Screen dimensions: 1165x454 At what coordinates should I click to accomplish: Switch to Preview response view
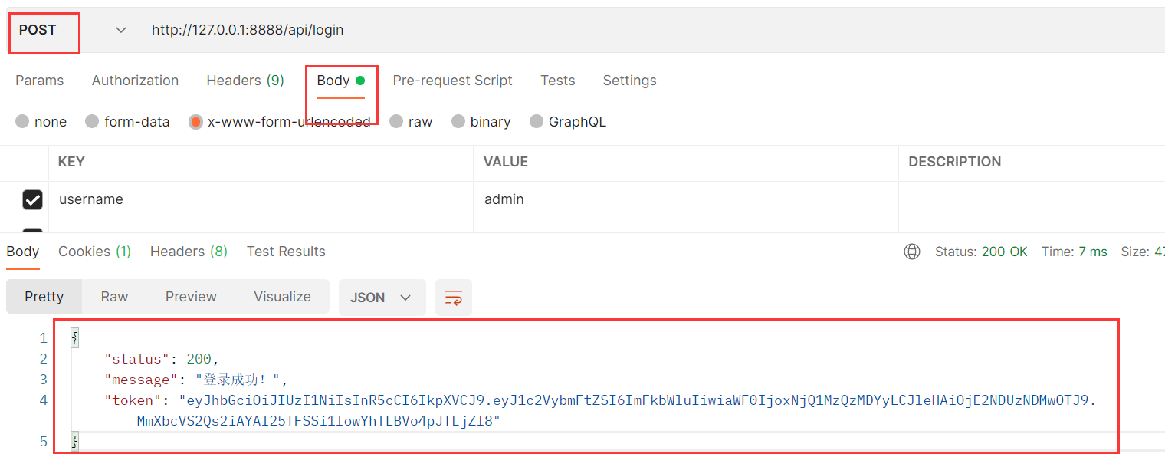(191, 298)
